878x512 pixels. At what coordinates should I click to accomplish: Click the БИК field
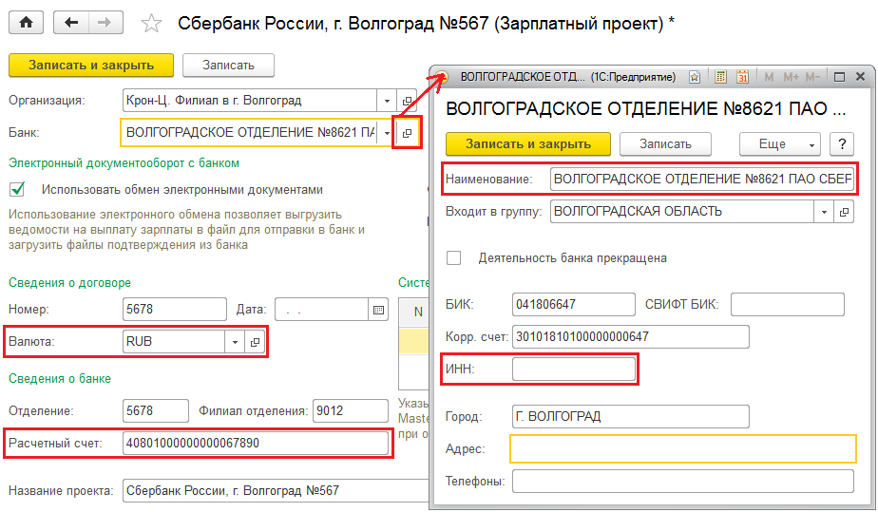(573, 304)
